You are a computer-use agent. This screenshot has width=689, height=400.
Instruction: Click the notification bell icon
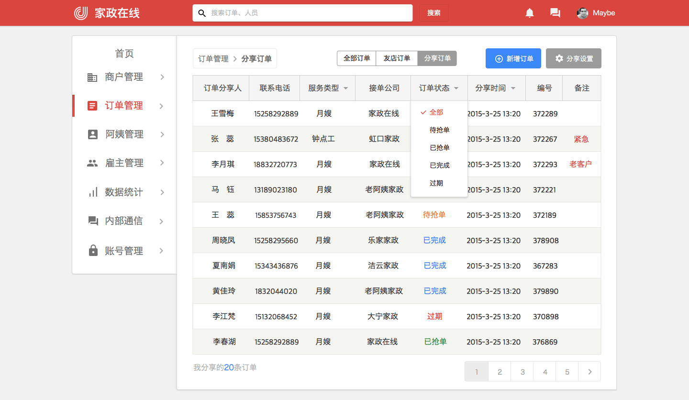coord(529,13)
